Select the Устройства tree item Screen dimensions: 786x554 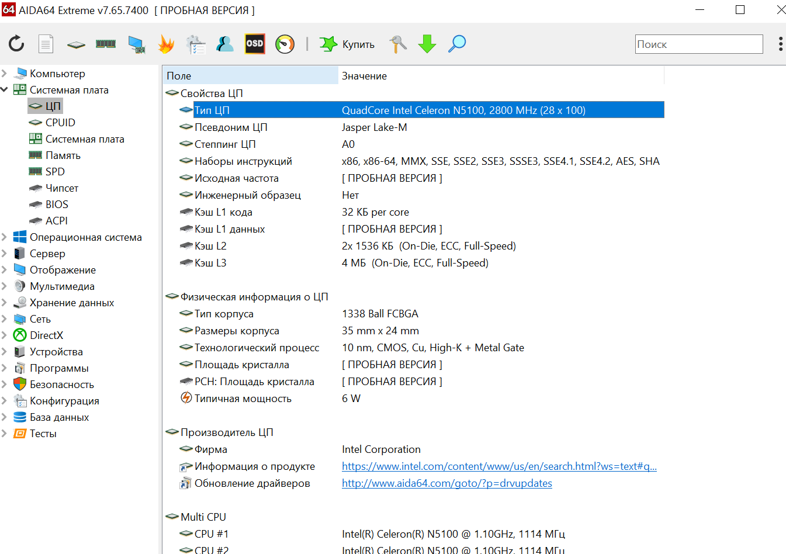56,352
